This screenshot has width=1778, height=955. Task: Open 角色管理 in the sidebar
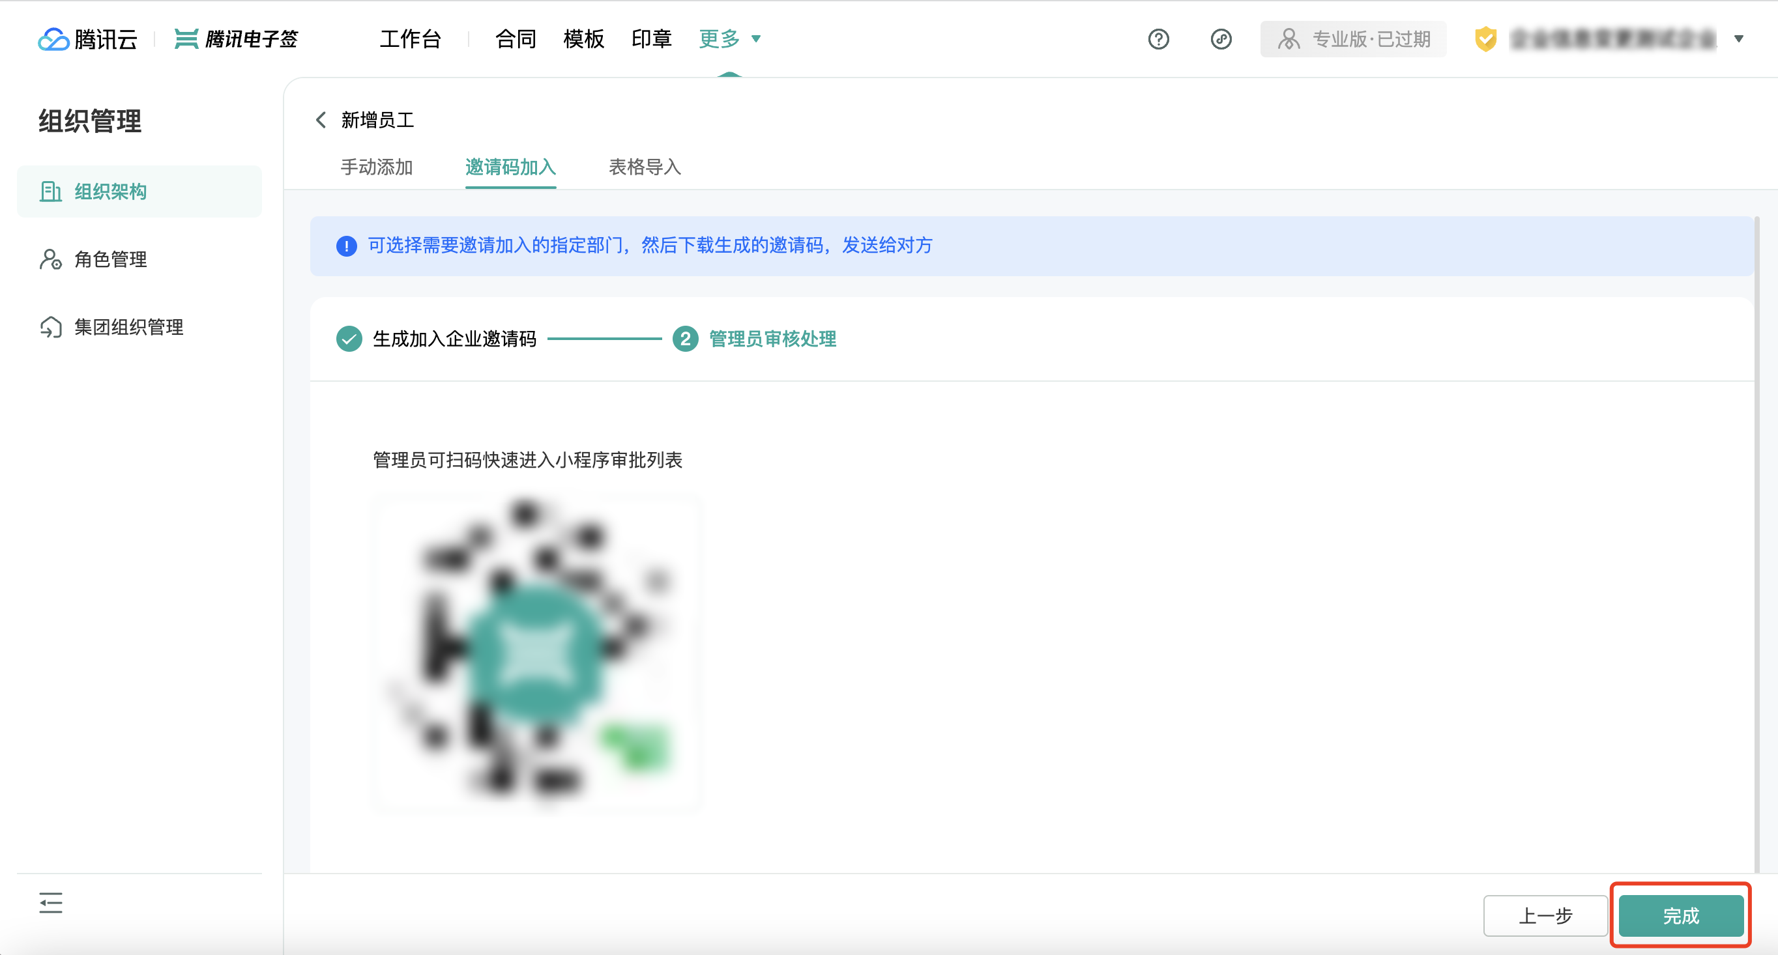139,259
